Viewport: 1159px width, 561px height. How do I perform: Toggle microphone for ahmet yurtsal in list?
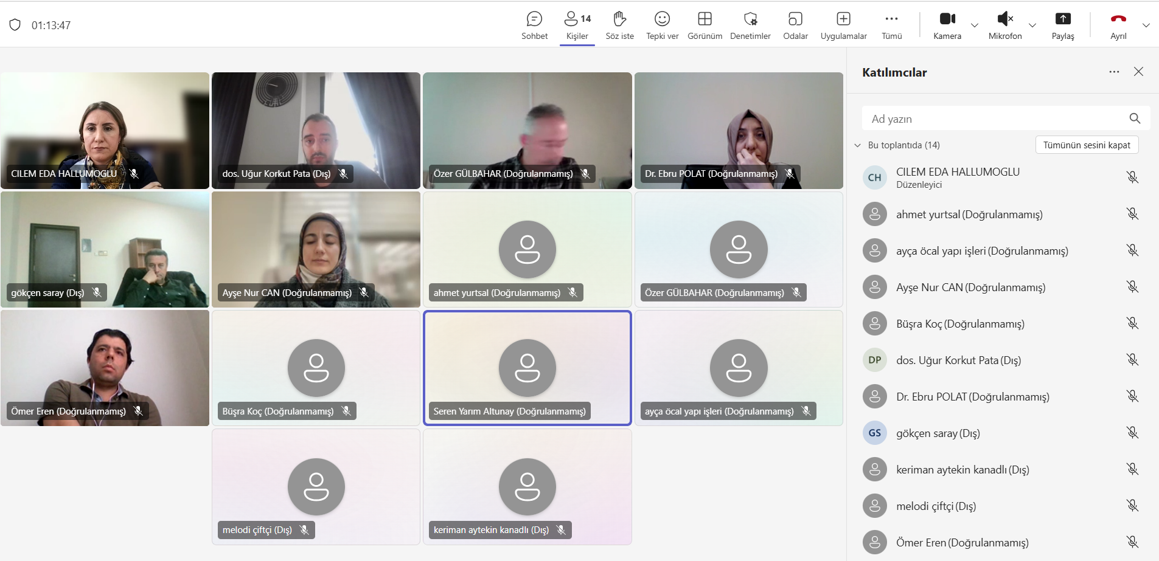(1132, 214)
